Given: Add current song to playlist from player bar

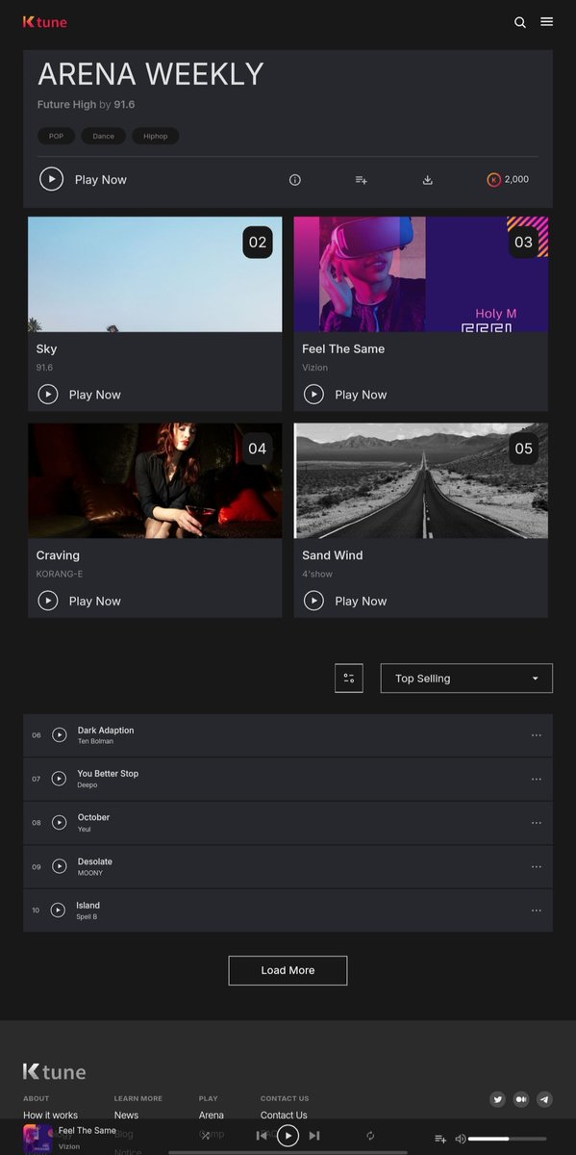Looking at the screenshot, I should pos(440,1139).
